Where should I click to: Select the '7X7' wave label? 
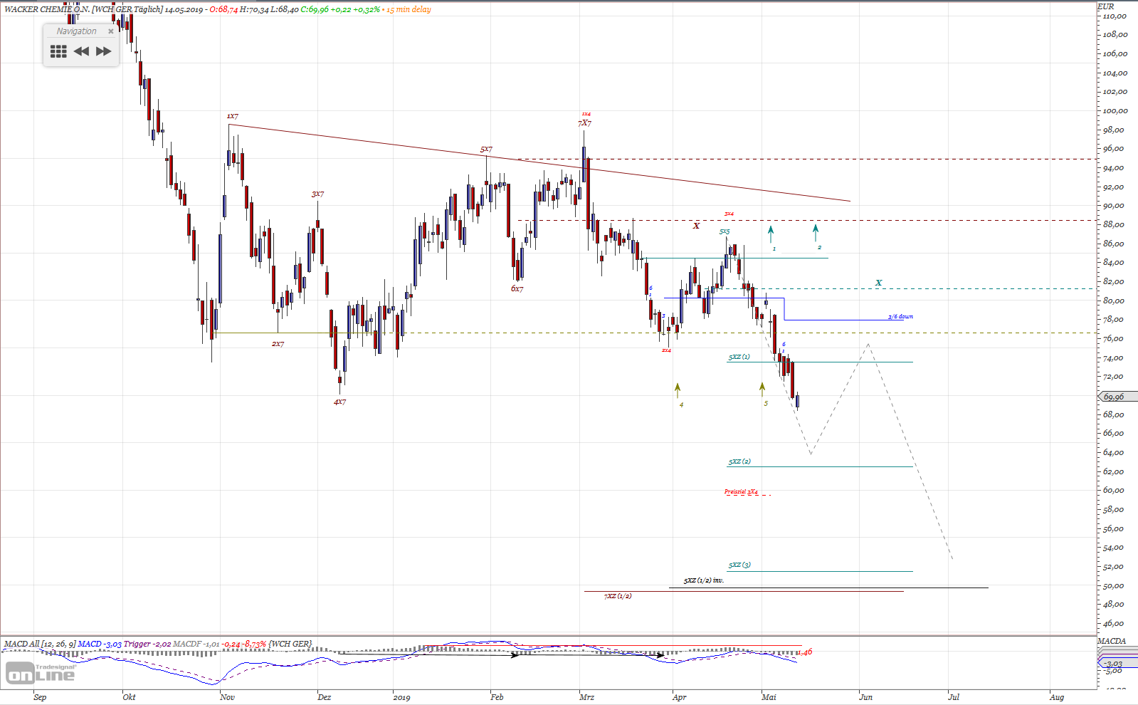coord(584,123)
